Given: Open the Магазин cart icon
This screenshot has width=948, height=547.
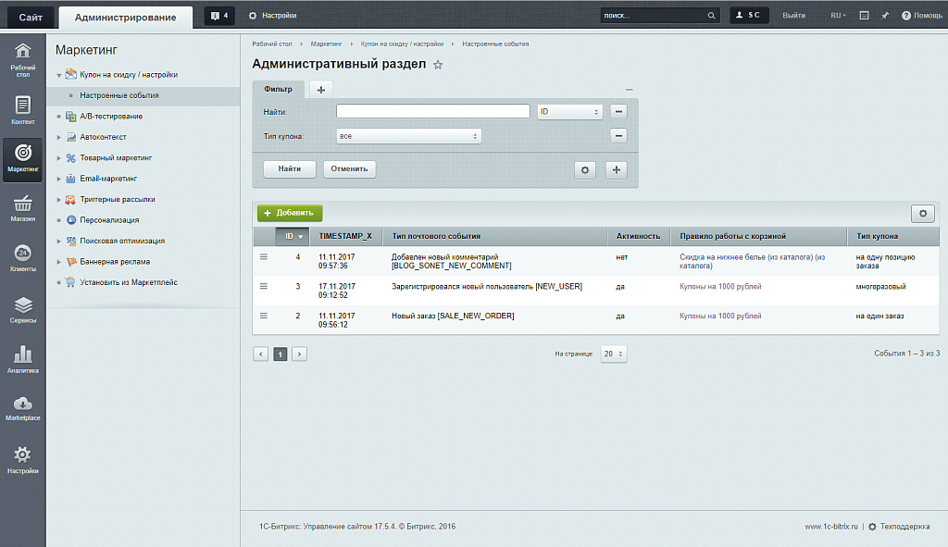Looking at the screenshot, I should (x=23, y=207).
